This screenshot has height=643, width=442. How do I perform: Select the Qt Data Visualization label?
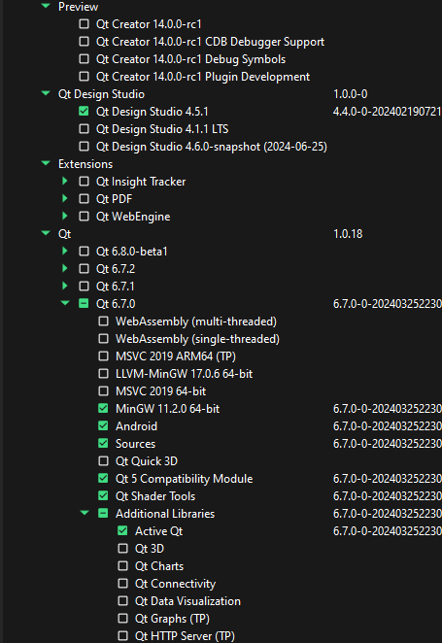click(187, 601)
